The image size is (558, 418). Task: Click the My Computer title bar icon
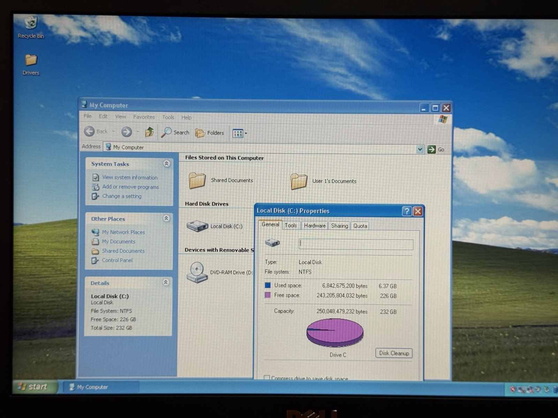point(84,104)
